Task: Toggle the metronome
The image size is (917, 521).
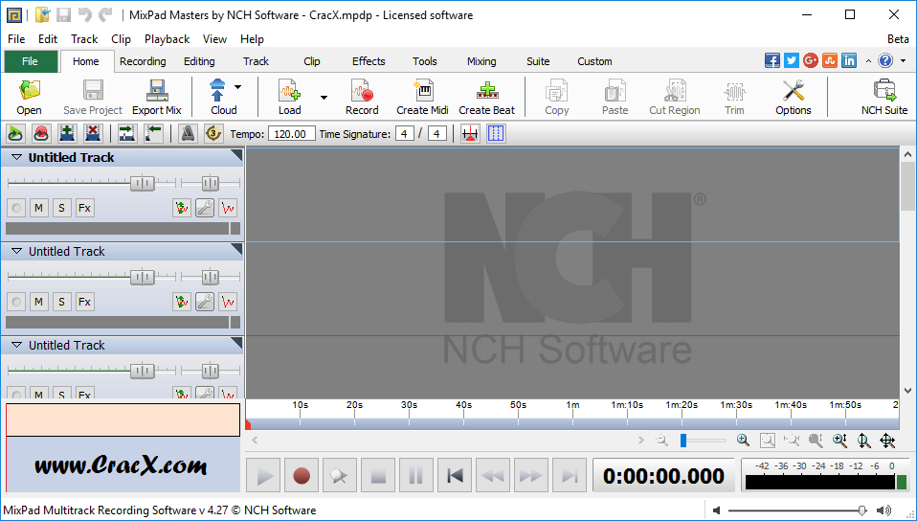Action: point(188,134)
